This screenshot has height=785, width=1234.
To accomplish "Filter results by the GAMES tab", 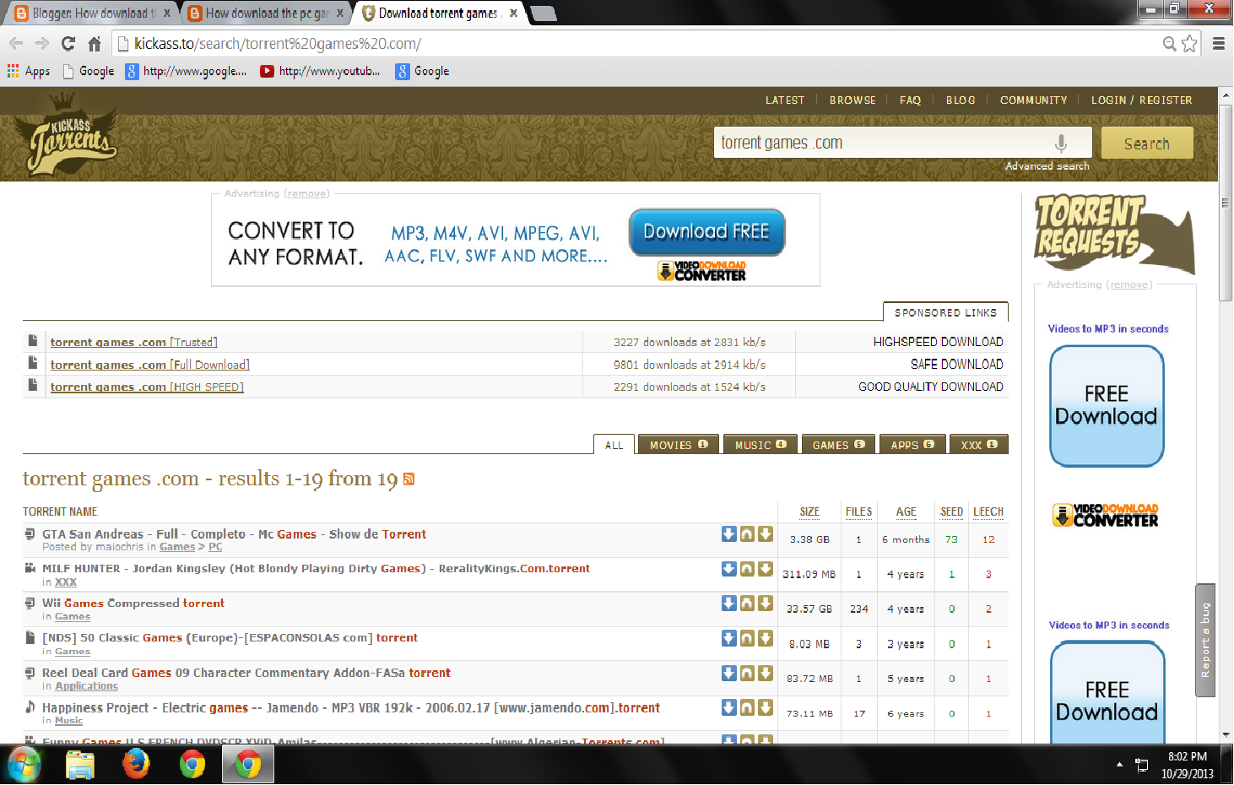I will [838, 445].
